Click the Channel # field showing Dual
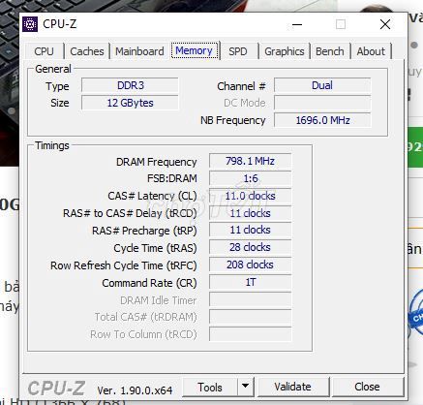This screenshot has width=423, height=405. (322, 85)
